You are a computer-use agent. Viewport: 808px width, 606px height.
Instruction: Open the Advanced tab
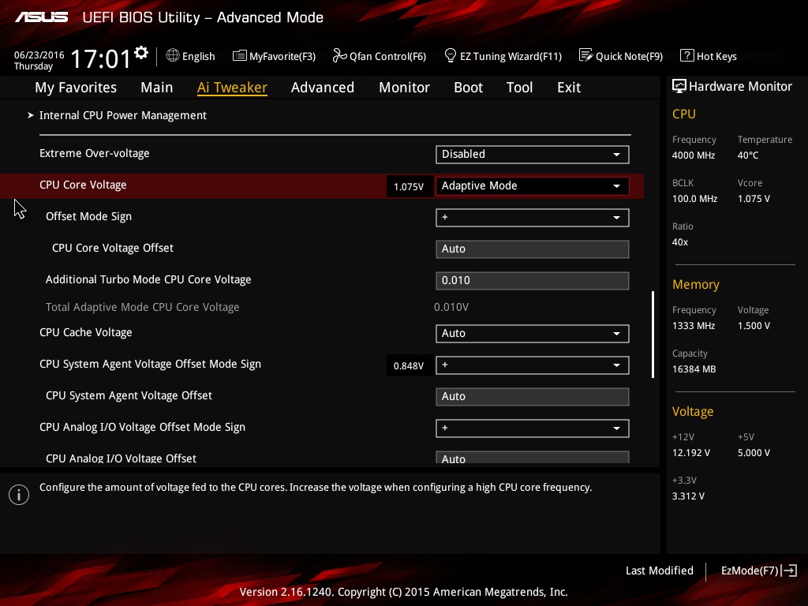323,88
